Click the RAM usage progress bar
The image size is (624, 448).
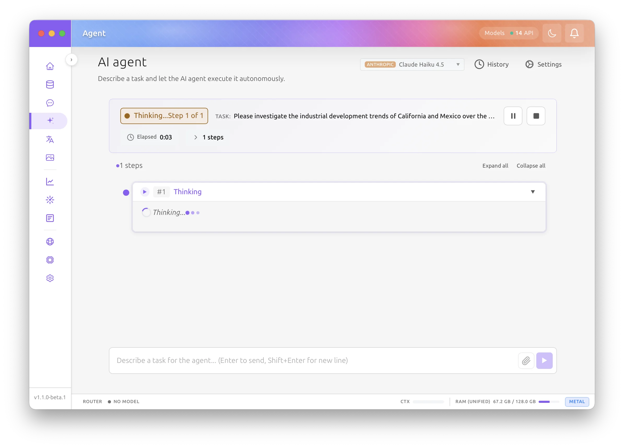pyautogui.click(x=548, y=402)
